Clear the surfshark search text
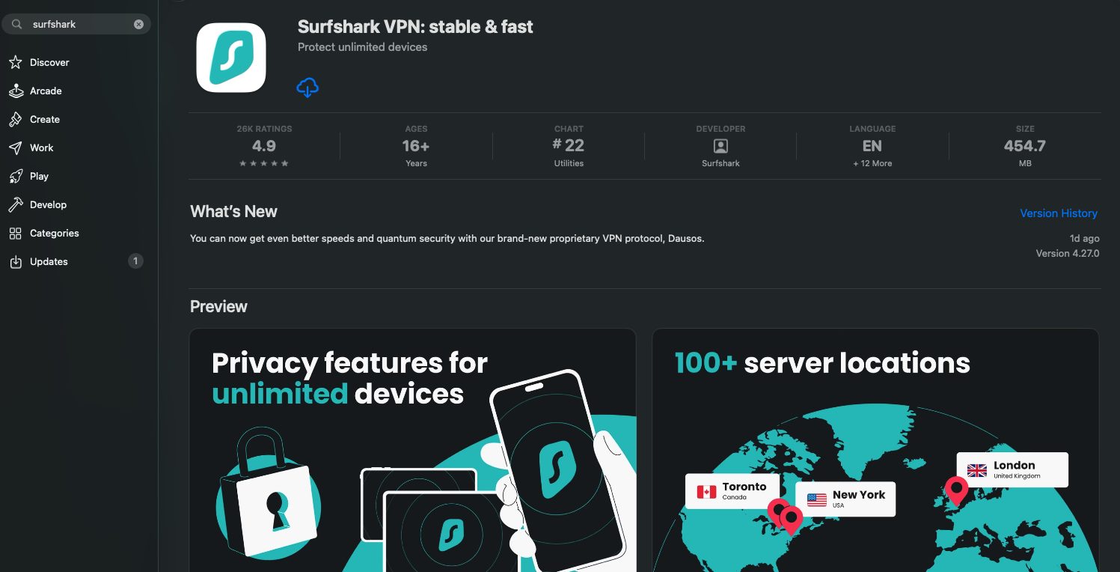Image resolution: width=1120 pixels, height=572 pixels. tap(138, 24)
